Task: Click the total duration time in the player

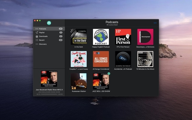Action: coord(60,94)
